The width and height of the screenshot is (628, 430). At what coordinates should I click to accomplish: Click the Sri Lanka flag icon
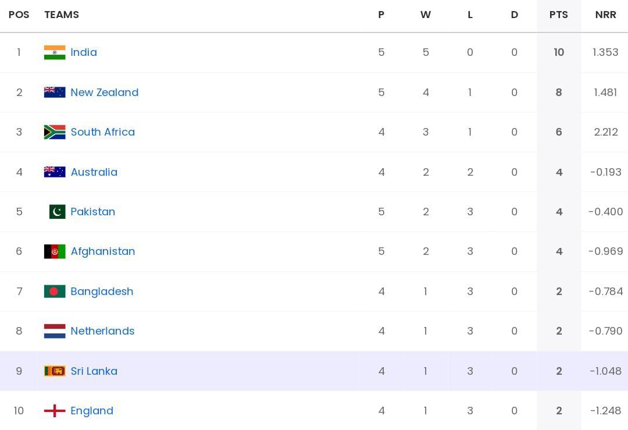(54, 371)
